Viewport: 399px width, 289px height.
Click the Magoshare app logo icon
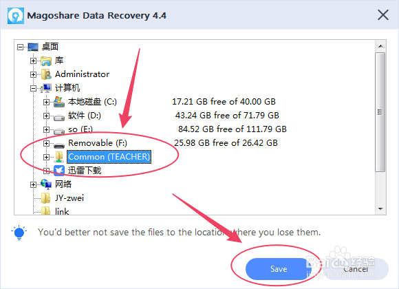click(16, 16)
